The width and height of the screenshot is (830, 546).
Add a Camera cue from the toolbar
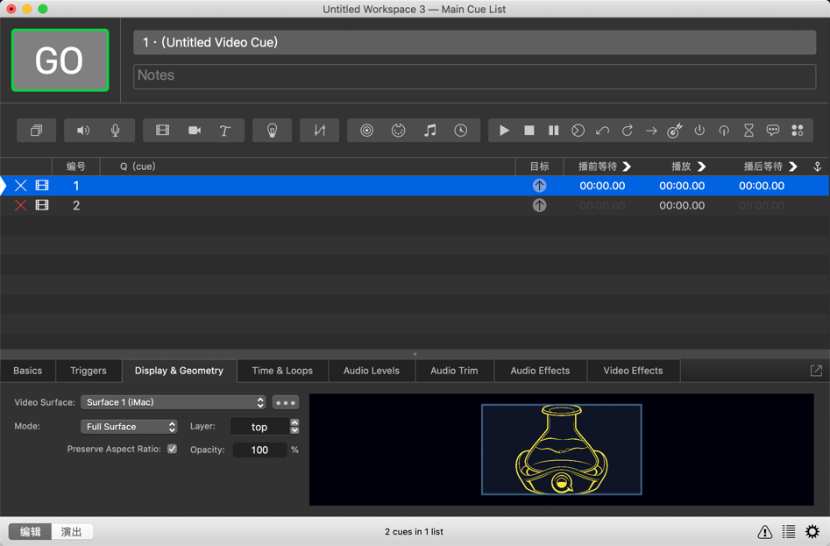pyautogui.click(x=193, y=130)
